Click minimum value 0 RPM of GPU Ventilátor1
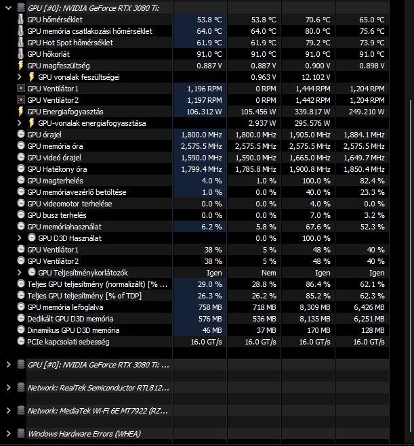This screenshot has width=414, height=446. coord(266,89)
